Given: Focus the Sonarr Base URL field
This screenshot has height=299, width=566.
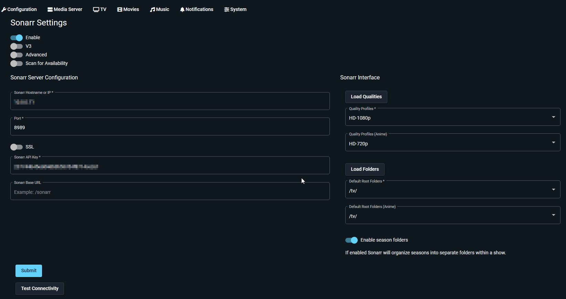Looking at the screenshot, I should click(170, 192).
